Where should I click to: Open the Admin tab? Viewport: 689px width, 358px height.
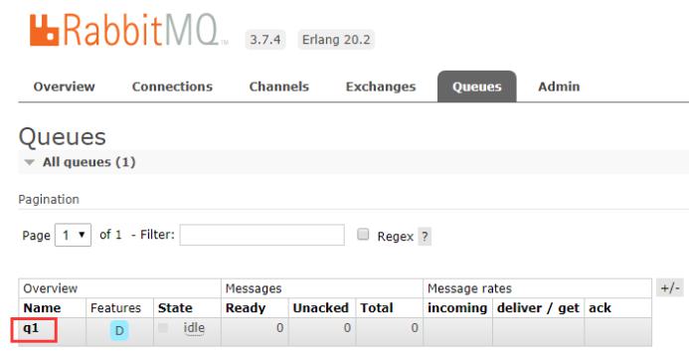coord(559,87)
